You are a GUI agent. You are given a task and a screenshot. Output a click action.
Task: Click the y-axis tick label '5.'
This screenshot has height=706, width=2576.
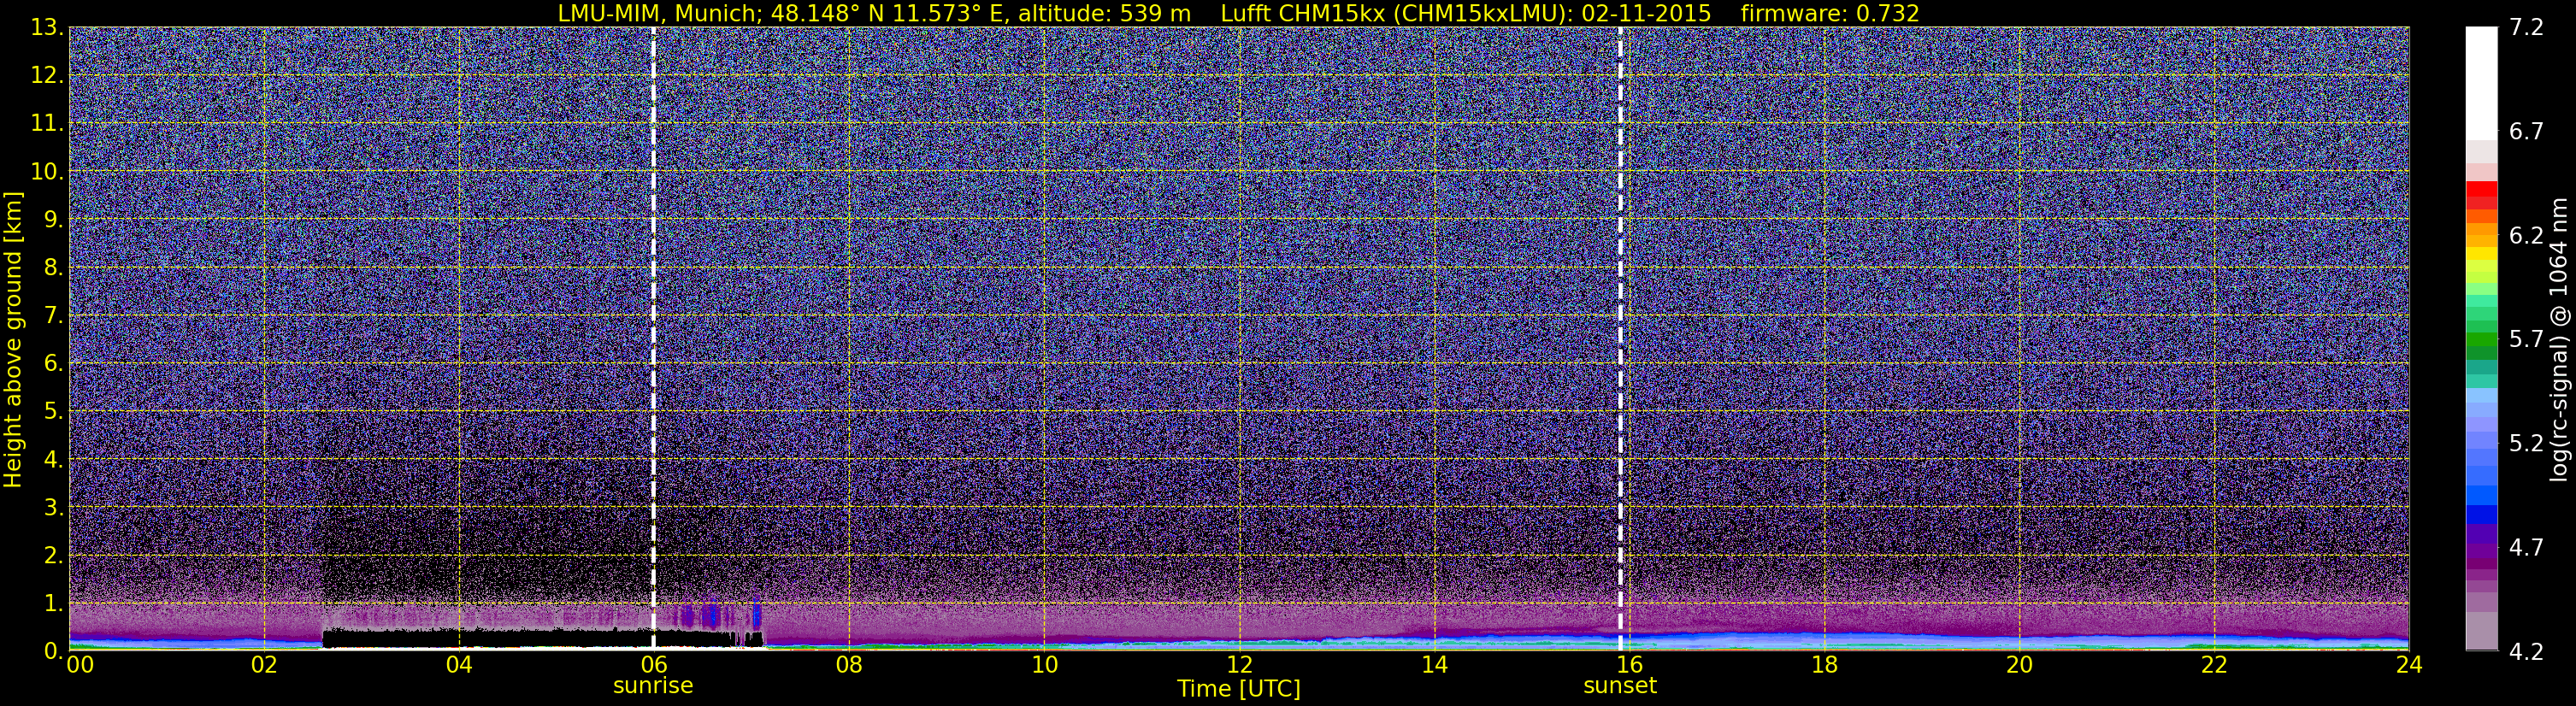click(53, 411)
